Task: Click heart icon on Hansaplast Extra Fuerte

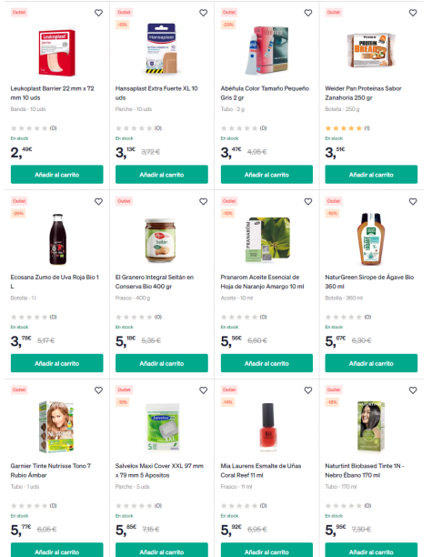Action: click(204, 13)
